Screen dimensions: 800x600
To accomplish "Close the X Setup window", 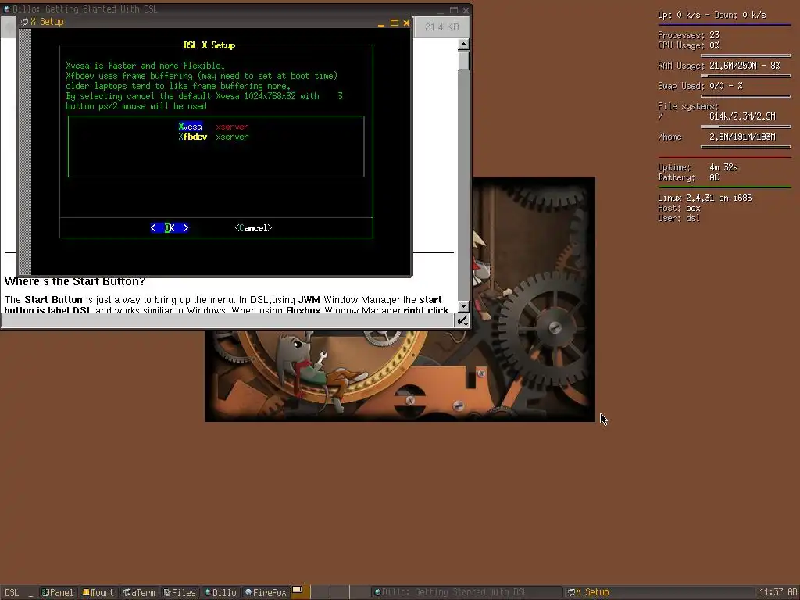I will click(406, 23).
